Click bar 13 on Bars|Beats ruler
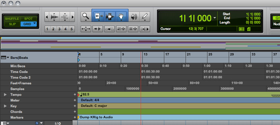 click(145, 54)
